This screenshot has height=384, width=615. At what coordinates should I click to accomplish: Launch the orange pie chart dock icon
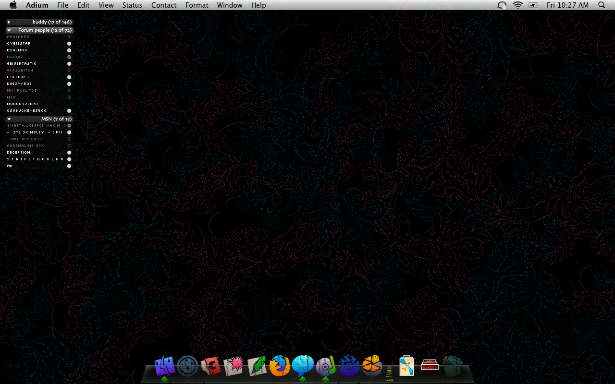pyautogui.click(x=372, y=366)
